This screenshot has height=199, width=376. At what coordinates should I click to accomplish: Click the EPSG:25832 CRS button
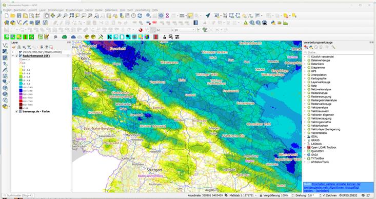tap(348, 195)
